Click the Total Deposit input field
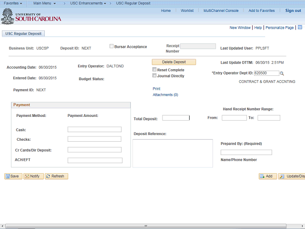The width and height of the screenshot is (305, 229). point(176,118)
